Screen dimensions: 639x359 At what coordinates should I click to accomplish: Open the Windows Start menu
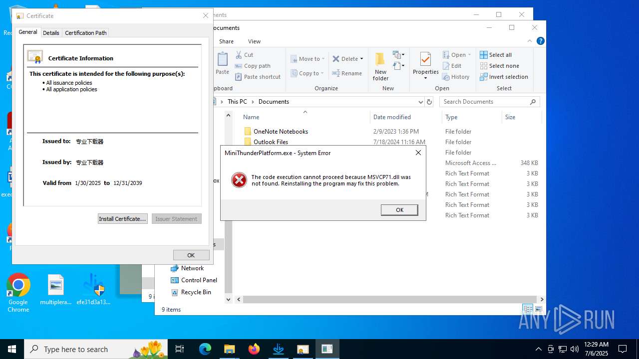point(12,349)
